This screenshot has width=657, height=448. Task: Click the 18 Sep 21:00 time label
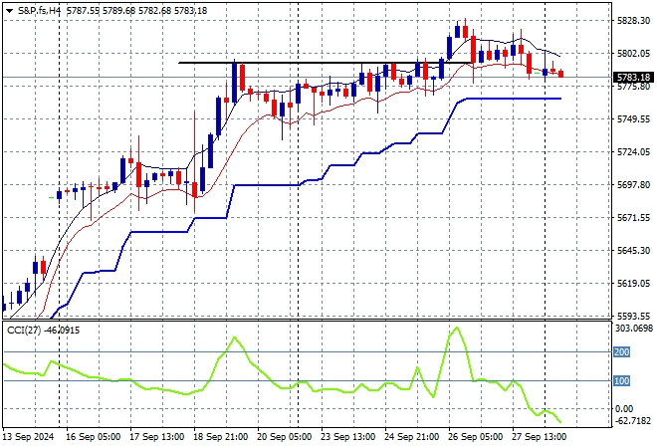pos(220,437)
